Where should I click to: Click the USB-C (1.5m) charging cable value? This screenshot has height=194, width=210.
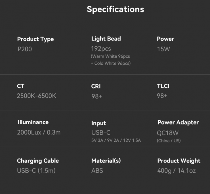point(36,170)
